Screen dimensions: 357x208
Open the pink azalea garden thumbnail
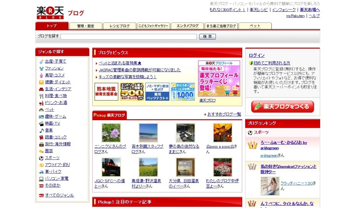[x=223, y=167]
